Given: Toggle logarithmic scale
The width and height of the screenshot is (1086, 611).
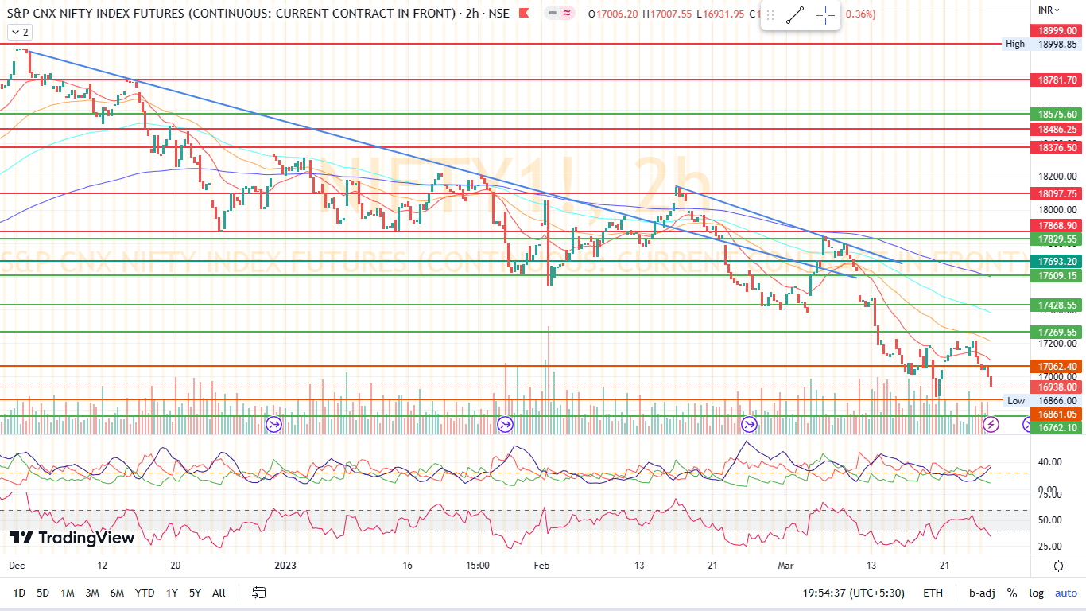Looking at the screenshot, I should [x=1037, y=593].
